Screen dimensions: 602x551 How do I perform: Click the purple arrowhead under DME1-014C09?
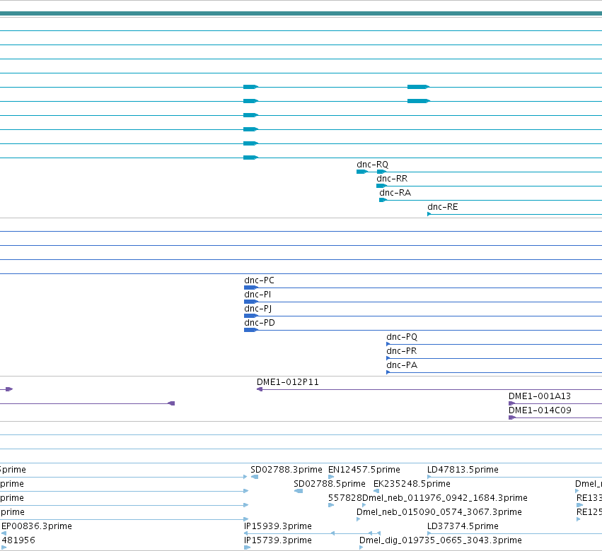pyautogui.click(x=511, y=417)
